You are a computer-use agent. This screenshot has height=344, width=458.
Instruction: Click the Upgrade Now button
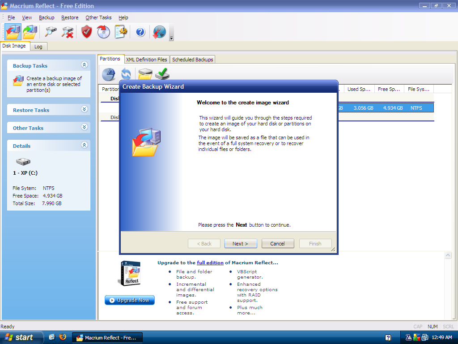tap(130, 300)
